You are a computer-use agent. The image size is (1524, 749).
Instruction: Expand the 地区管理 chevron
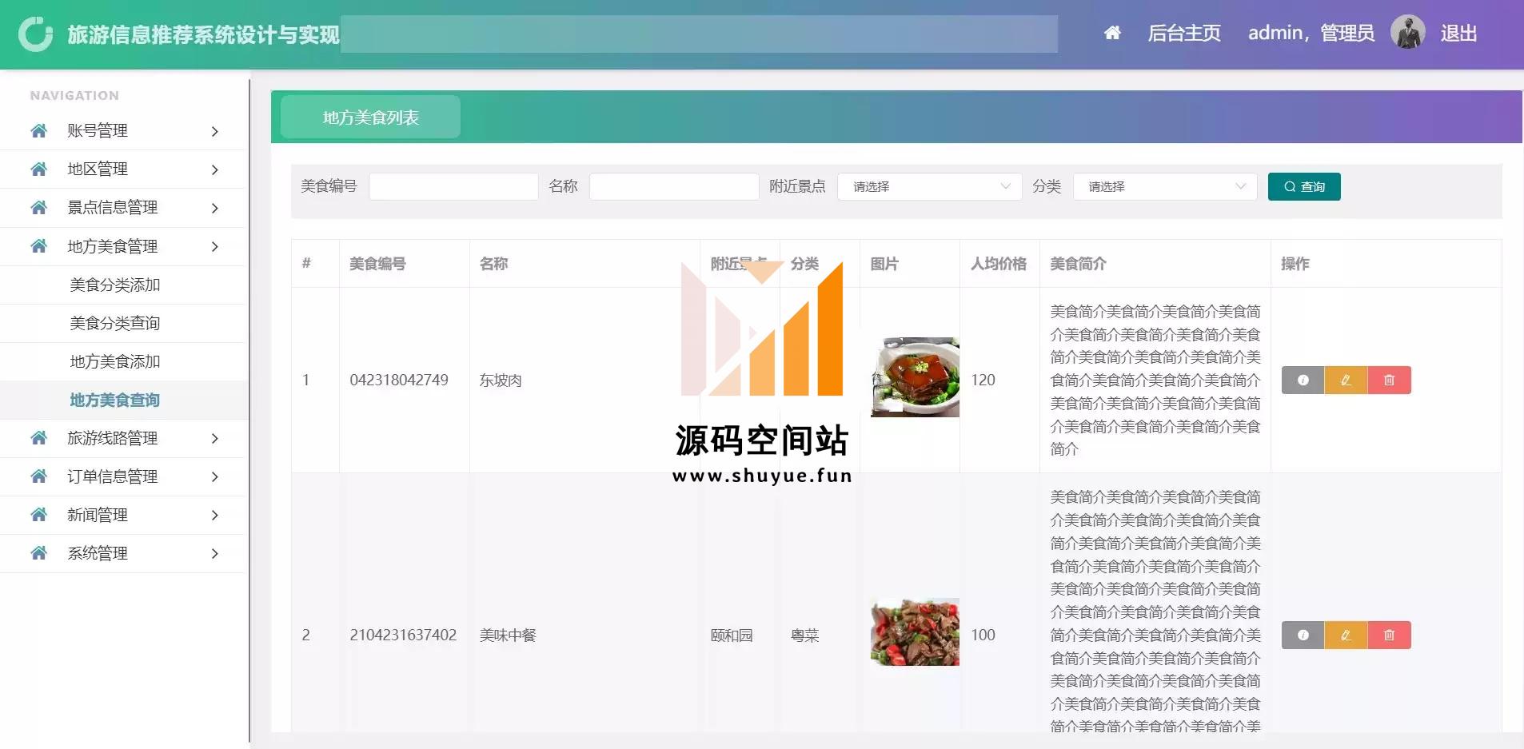tap(214, 169)
